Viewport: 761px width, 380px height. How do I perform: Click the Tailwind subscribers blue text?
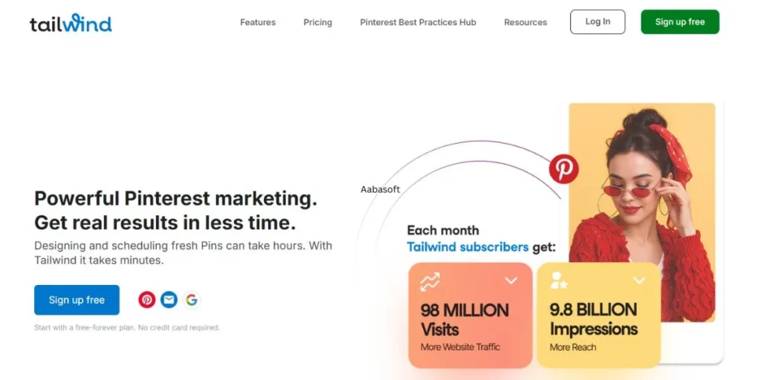pos(467,247)
